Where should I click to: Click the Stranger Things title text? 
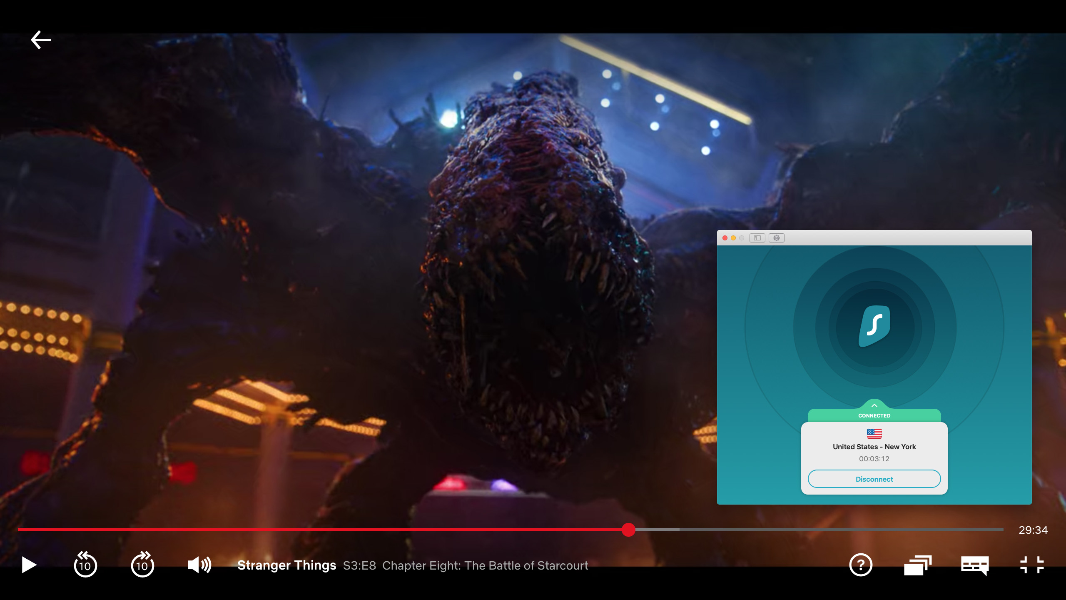[x=286, y=565]
